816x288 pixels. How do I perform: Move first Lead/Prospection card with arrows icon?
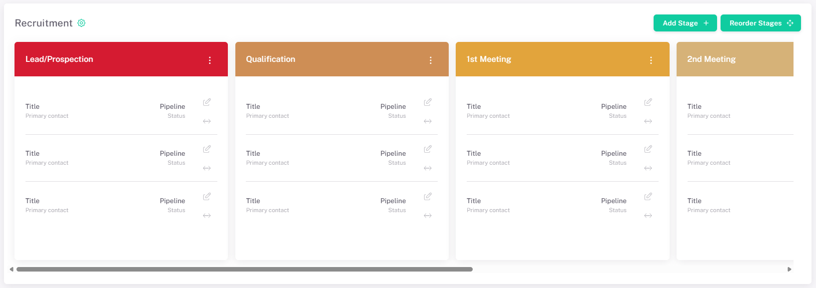pos(207,121)
